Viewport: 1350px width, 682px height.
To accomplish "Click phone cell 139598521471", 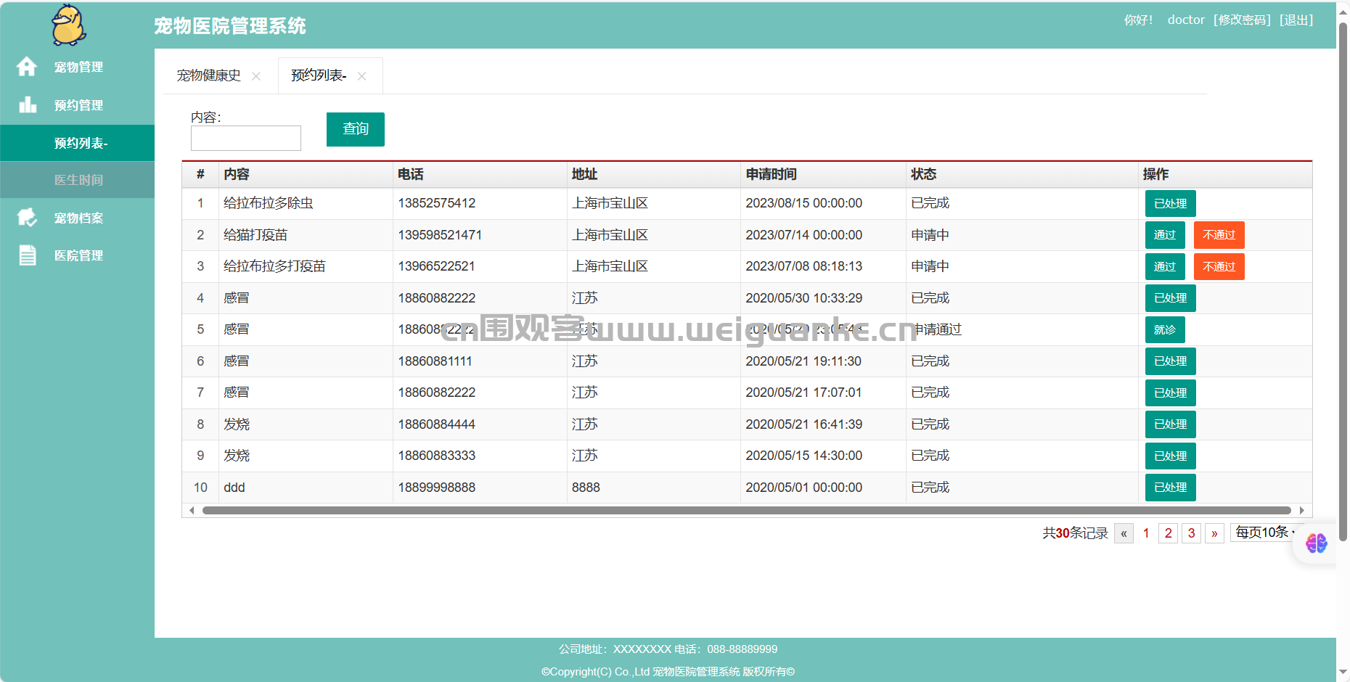I will coord(440,235).
